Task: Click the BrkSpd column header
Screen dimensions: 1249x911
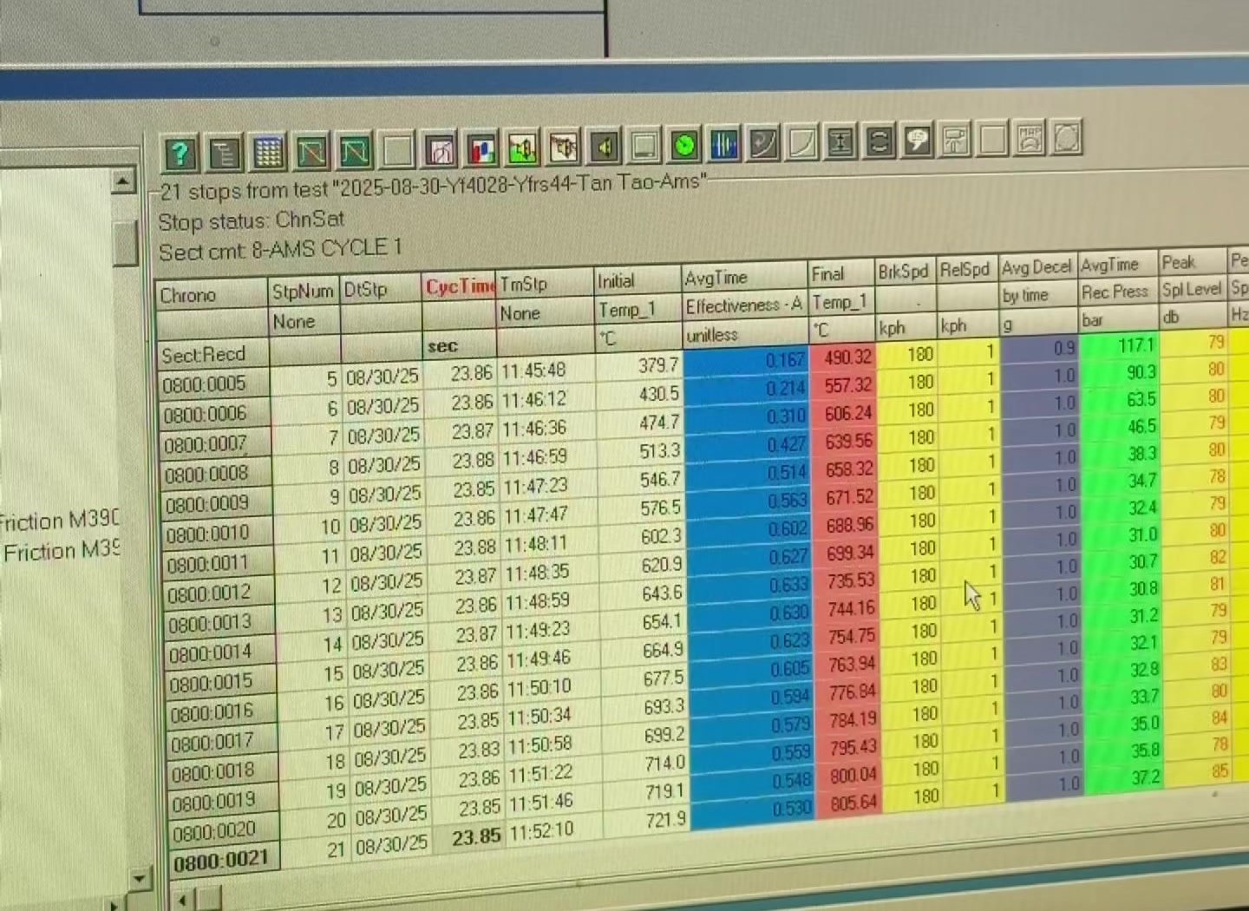Action: tap(904, 272)
